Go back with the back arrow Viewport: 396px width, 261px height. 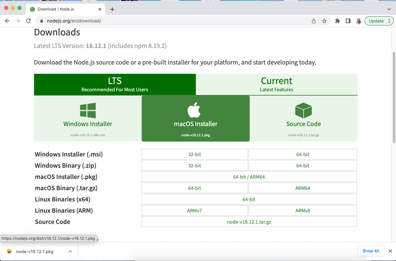coord(7,21)
